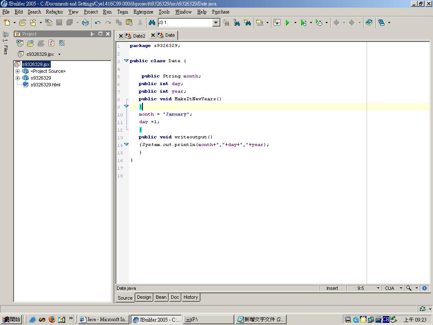Open the Project menu
The width and height of the screenshot is (433, 325).
click(x=91, y=12)
